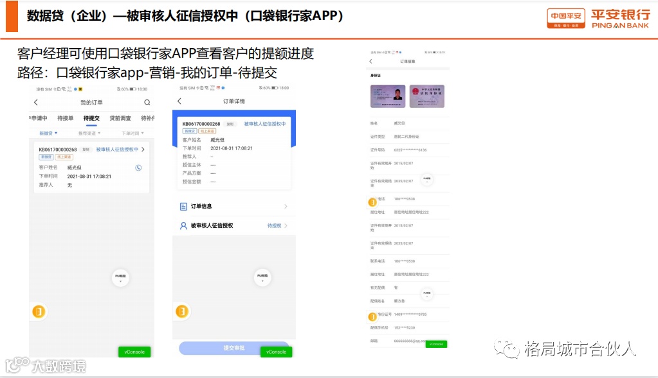Go back from the 订单详情 screen
Image resolution: width=658 pixels, height=378 pixels.
pyautogui.click(x=179, y=101)
